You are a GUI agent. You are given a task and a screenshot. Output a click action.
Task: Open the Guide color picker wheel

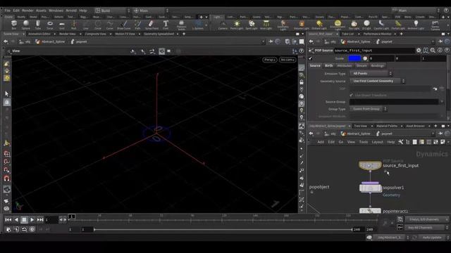tap(365, 58)
